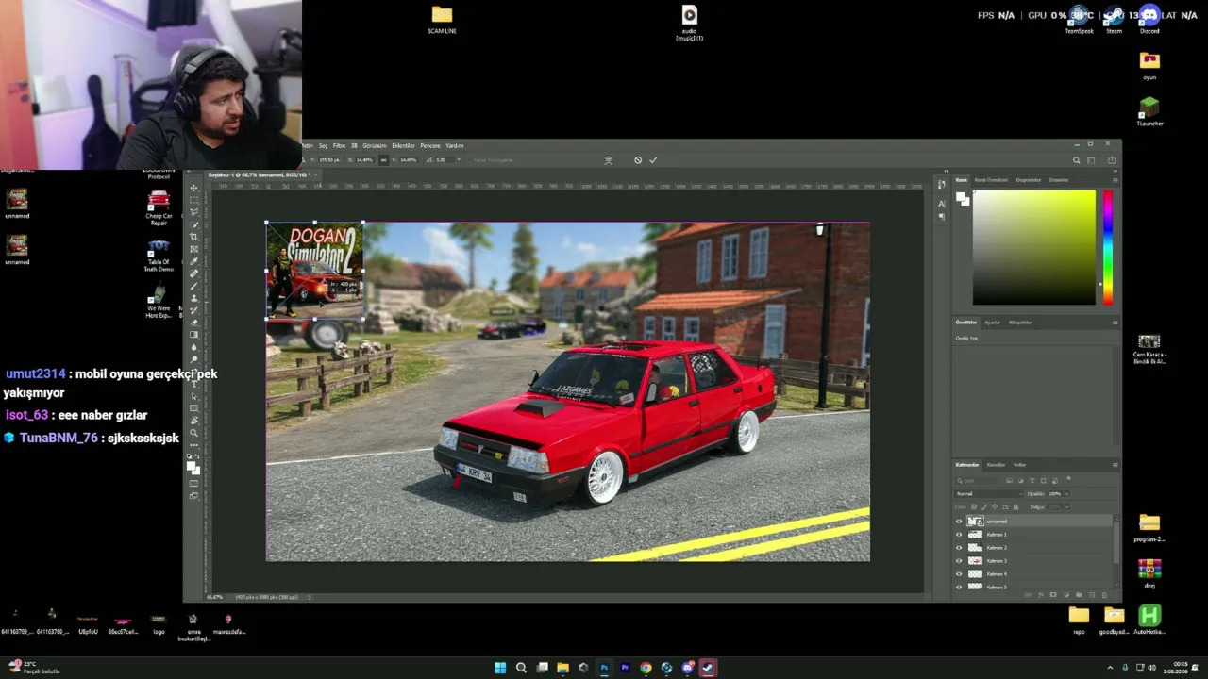Create a new layer group
1208x679 pixels.
[x=1079, y=595]
